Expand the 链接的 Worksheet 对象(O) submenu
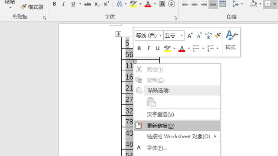The image size is (278, 156). 177,136
